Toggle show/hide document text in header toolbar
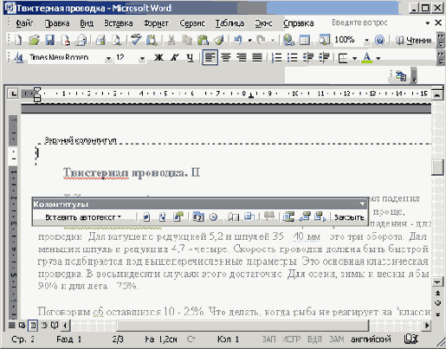Viewport: 446px width, 349px height. [x=249, y=217]
